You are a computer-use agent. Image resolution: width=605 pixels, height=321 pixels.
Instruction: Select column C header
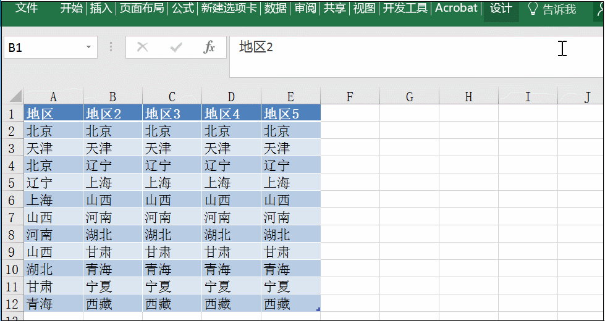click(172, 96)
